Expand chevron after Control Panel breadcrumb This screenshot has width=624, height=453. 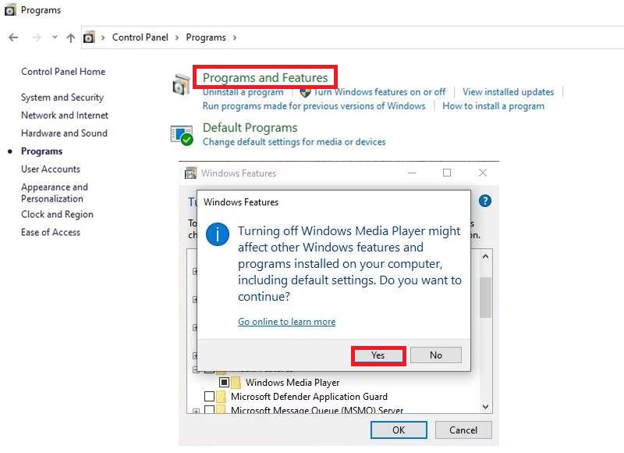click(x=177, y=37)
